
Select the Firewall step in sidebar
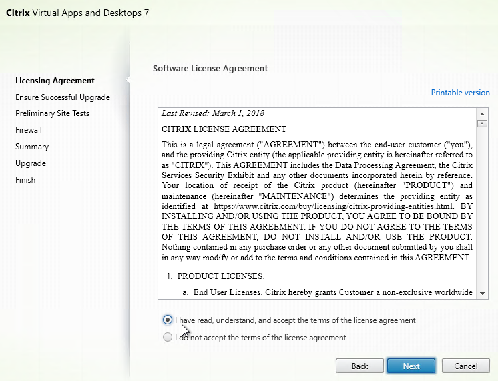[x=29, y=130]
